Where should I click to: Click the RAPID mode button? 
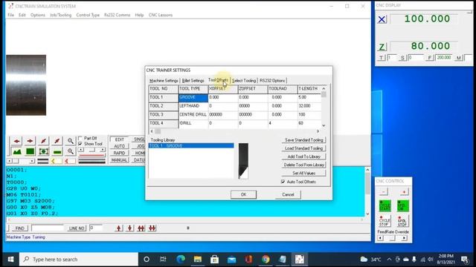pos(119,154)
